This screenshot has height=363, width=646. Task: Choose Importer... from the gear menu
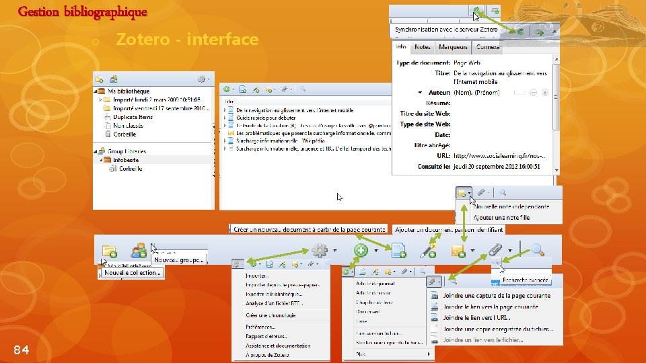coord(256,276)
